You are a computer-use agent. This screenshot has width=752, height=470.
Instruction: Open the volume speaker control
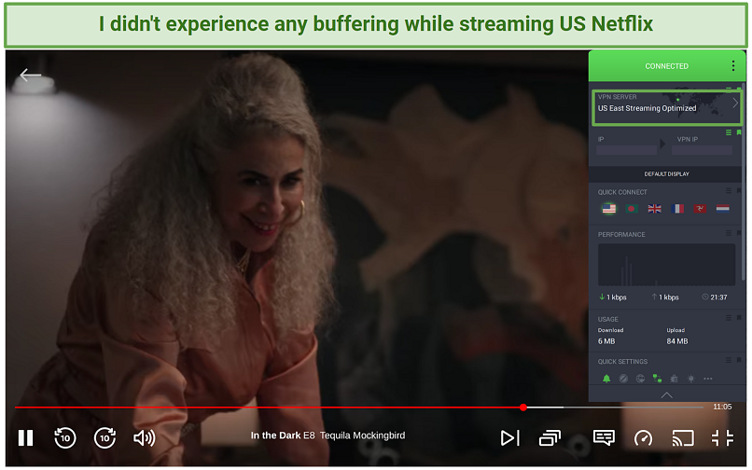(144, 437)
